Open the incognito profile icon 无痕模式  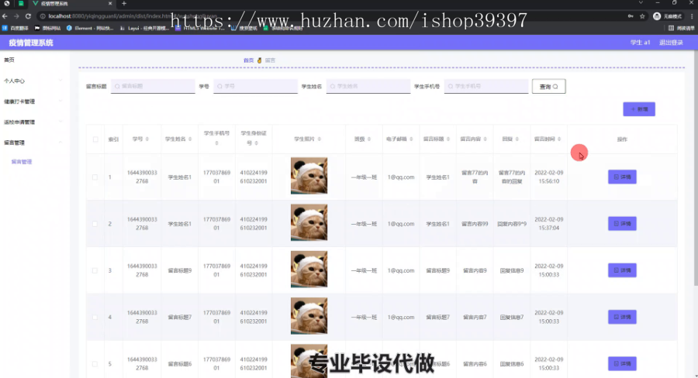pos(667,16)
